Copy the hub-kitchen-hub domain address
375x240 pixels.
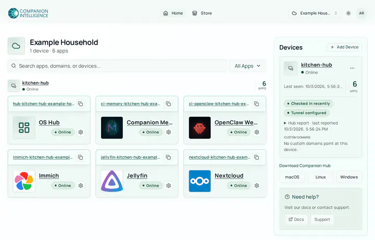coord(81,104)
